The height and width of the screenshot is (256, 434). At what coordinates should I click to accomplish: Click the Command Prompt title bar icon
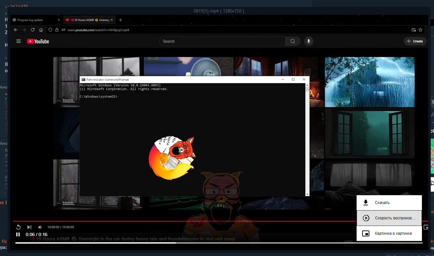(83, 79)
